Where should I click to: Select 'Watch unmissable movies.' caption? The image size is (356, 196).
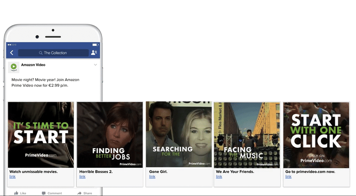click(x=34, y=172)
